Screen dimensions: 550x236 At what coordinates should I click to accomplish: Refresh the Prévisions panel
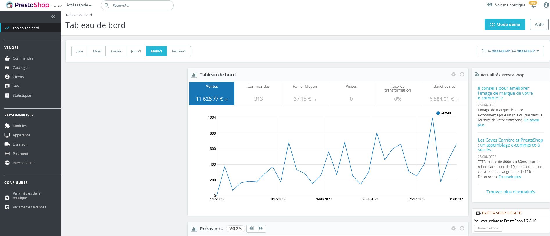(462, 228)
